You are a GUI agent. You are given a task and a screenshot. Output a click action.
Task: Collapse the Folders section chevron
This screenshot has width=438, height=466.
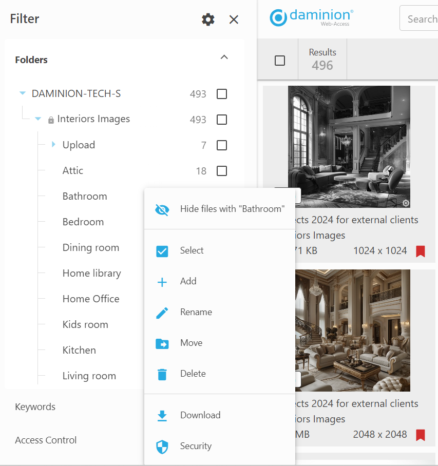(224, 57)
